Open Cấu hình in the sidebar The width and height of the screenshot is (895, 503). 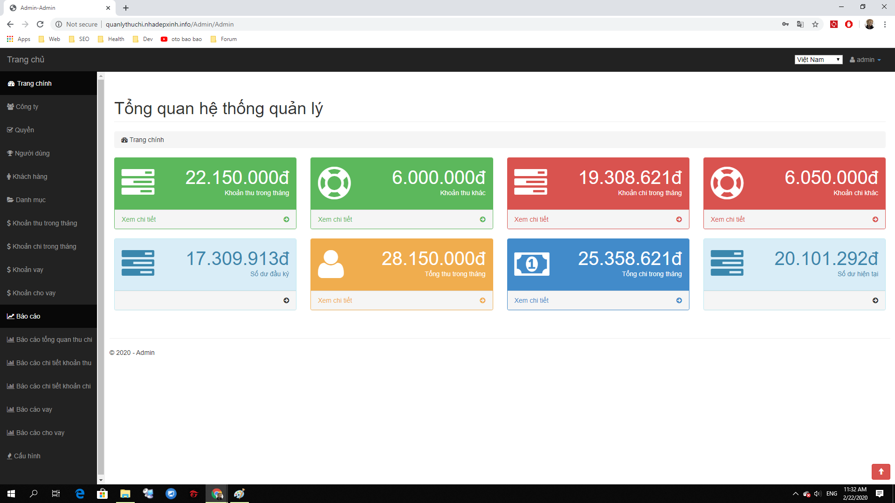point(27,456)
